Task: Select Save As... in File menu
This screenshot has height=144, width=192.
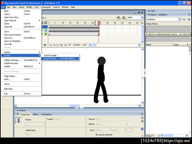Action: tap(21, 38)
